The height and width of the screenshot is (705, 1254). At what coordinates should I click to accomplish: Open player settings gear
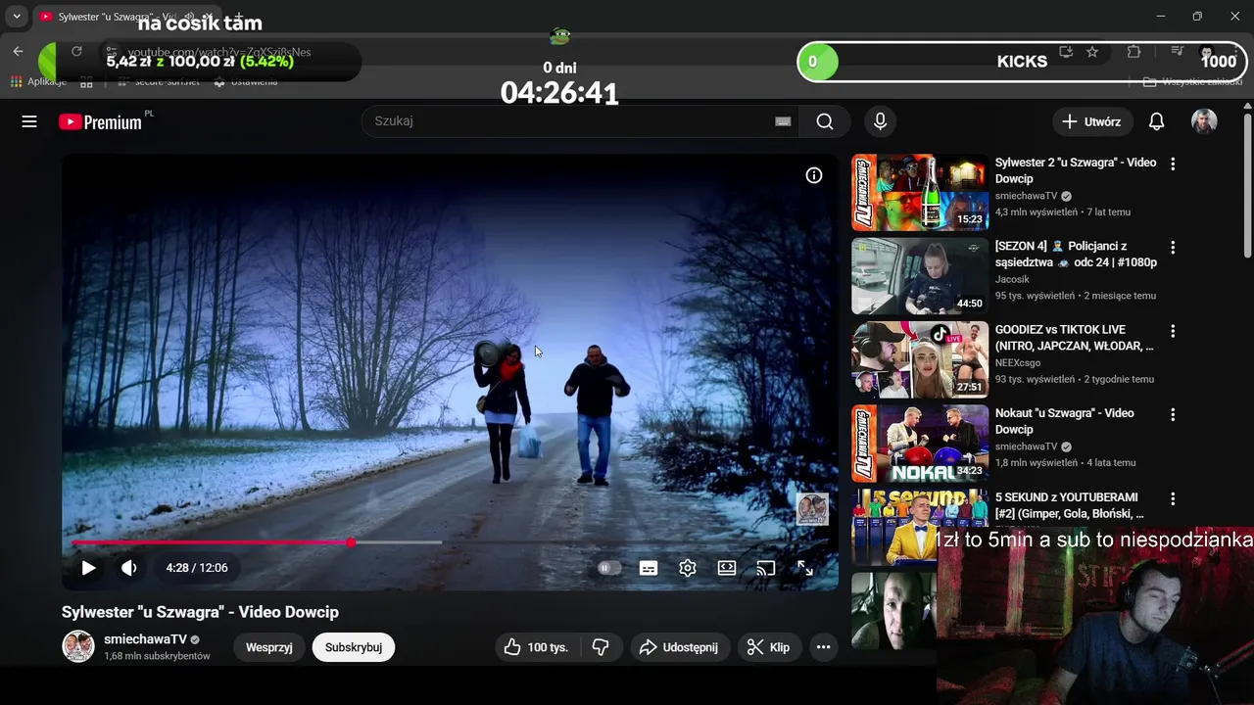point(688,568)
